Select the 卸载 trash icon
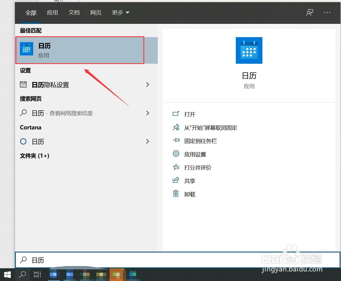 tap(176, 194)
